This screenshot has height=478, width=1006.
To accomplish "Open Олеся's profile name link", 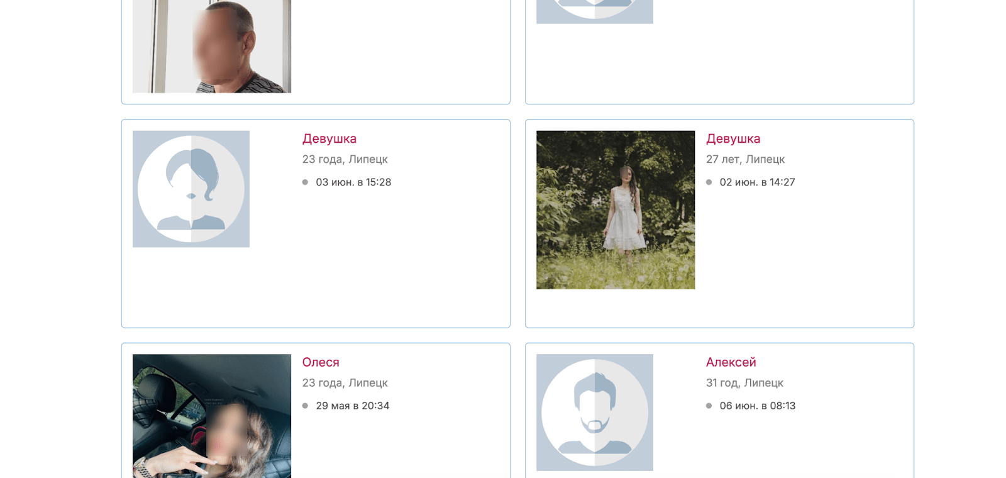I will [321, 362].
